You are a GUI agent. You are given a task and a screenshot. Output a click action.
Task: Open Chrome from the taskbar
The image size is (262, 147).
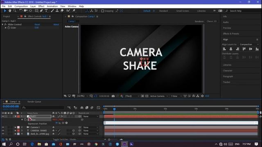96,144
